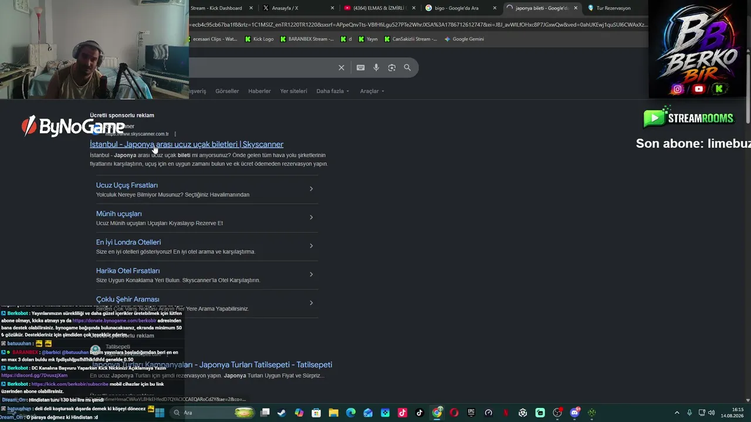Open Copilot from the taskbar
Image resolution: width=751 pixels, height=422 pixels.
pos(299,413)
